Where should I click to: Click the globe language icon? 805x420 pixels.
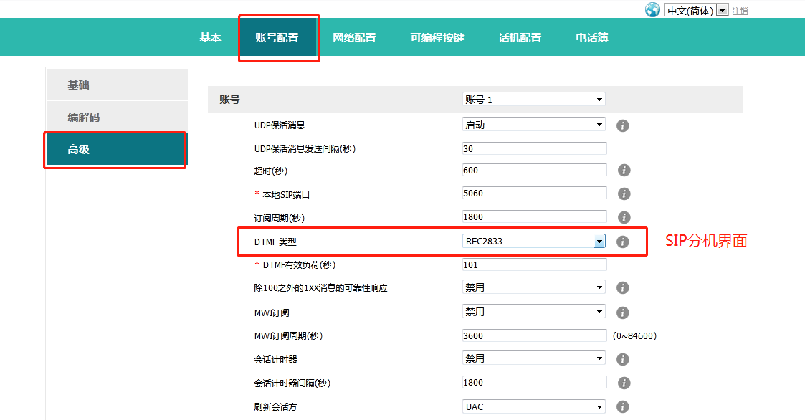click(652, 10)
